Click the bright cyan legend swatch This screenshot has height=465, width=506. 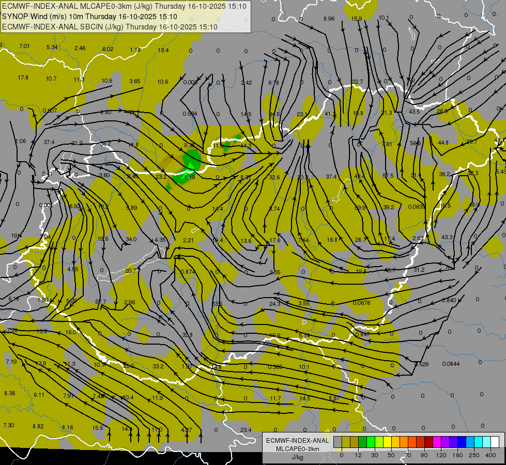click(x=478, y=442)
